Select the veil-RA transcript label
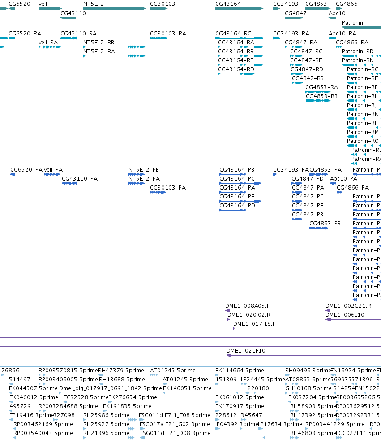The height and width of the screenshot is (440, 381). tap(48, 43)
